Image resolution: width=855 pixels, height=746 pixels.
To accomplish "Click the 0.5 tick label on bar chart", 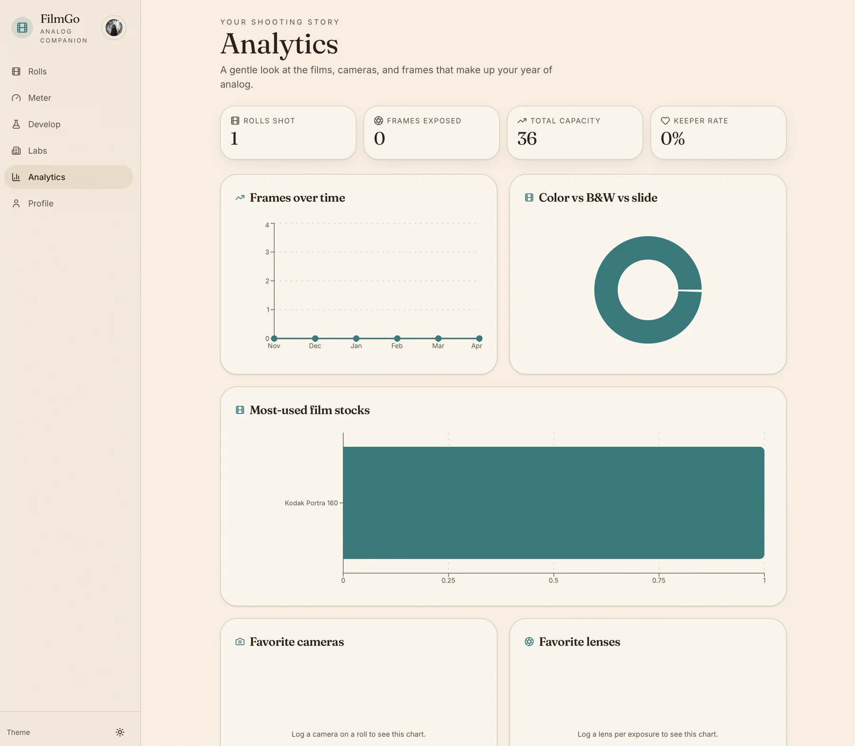I will [554, 580].
